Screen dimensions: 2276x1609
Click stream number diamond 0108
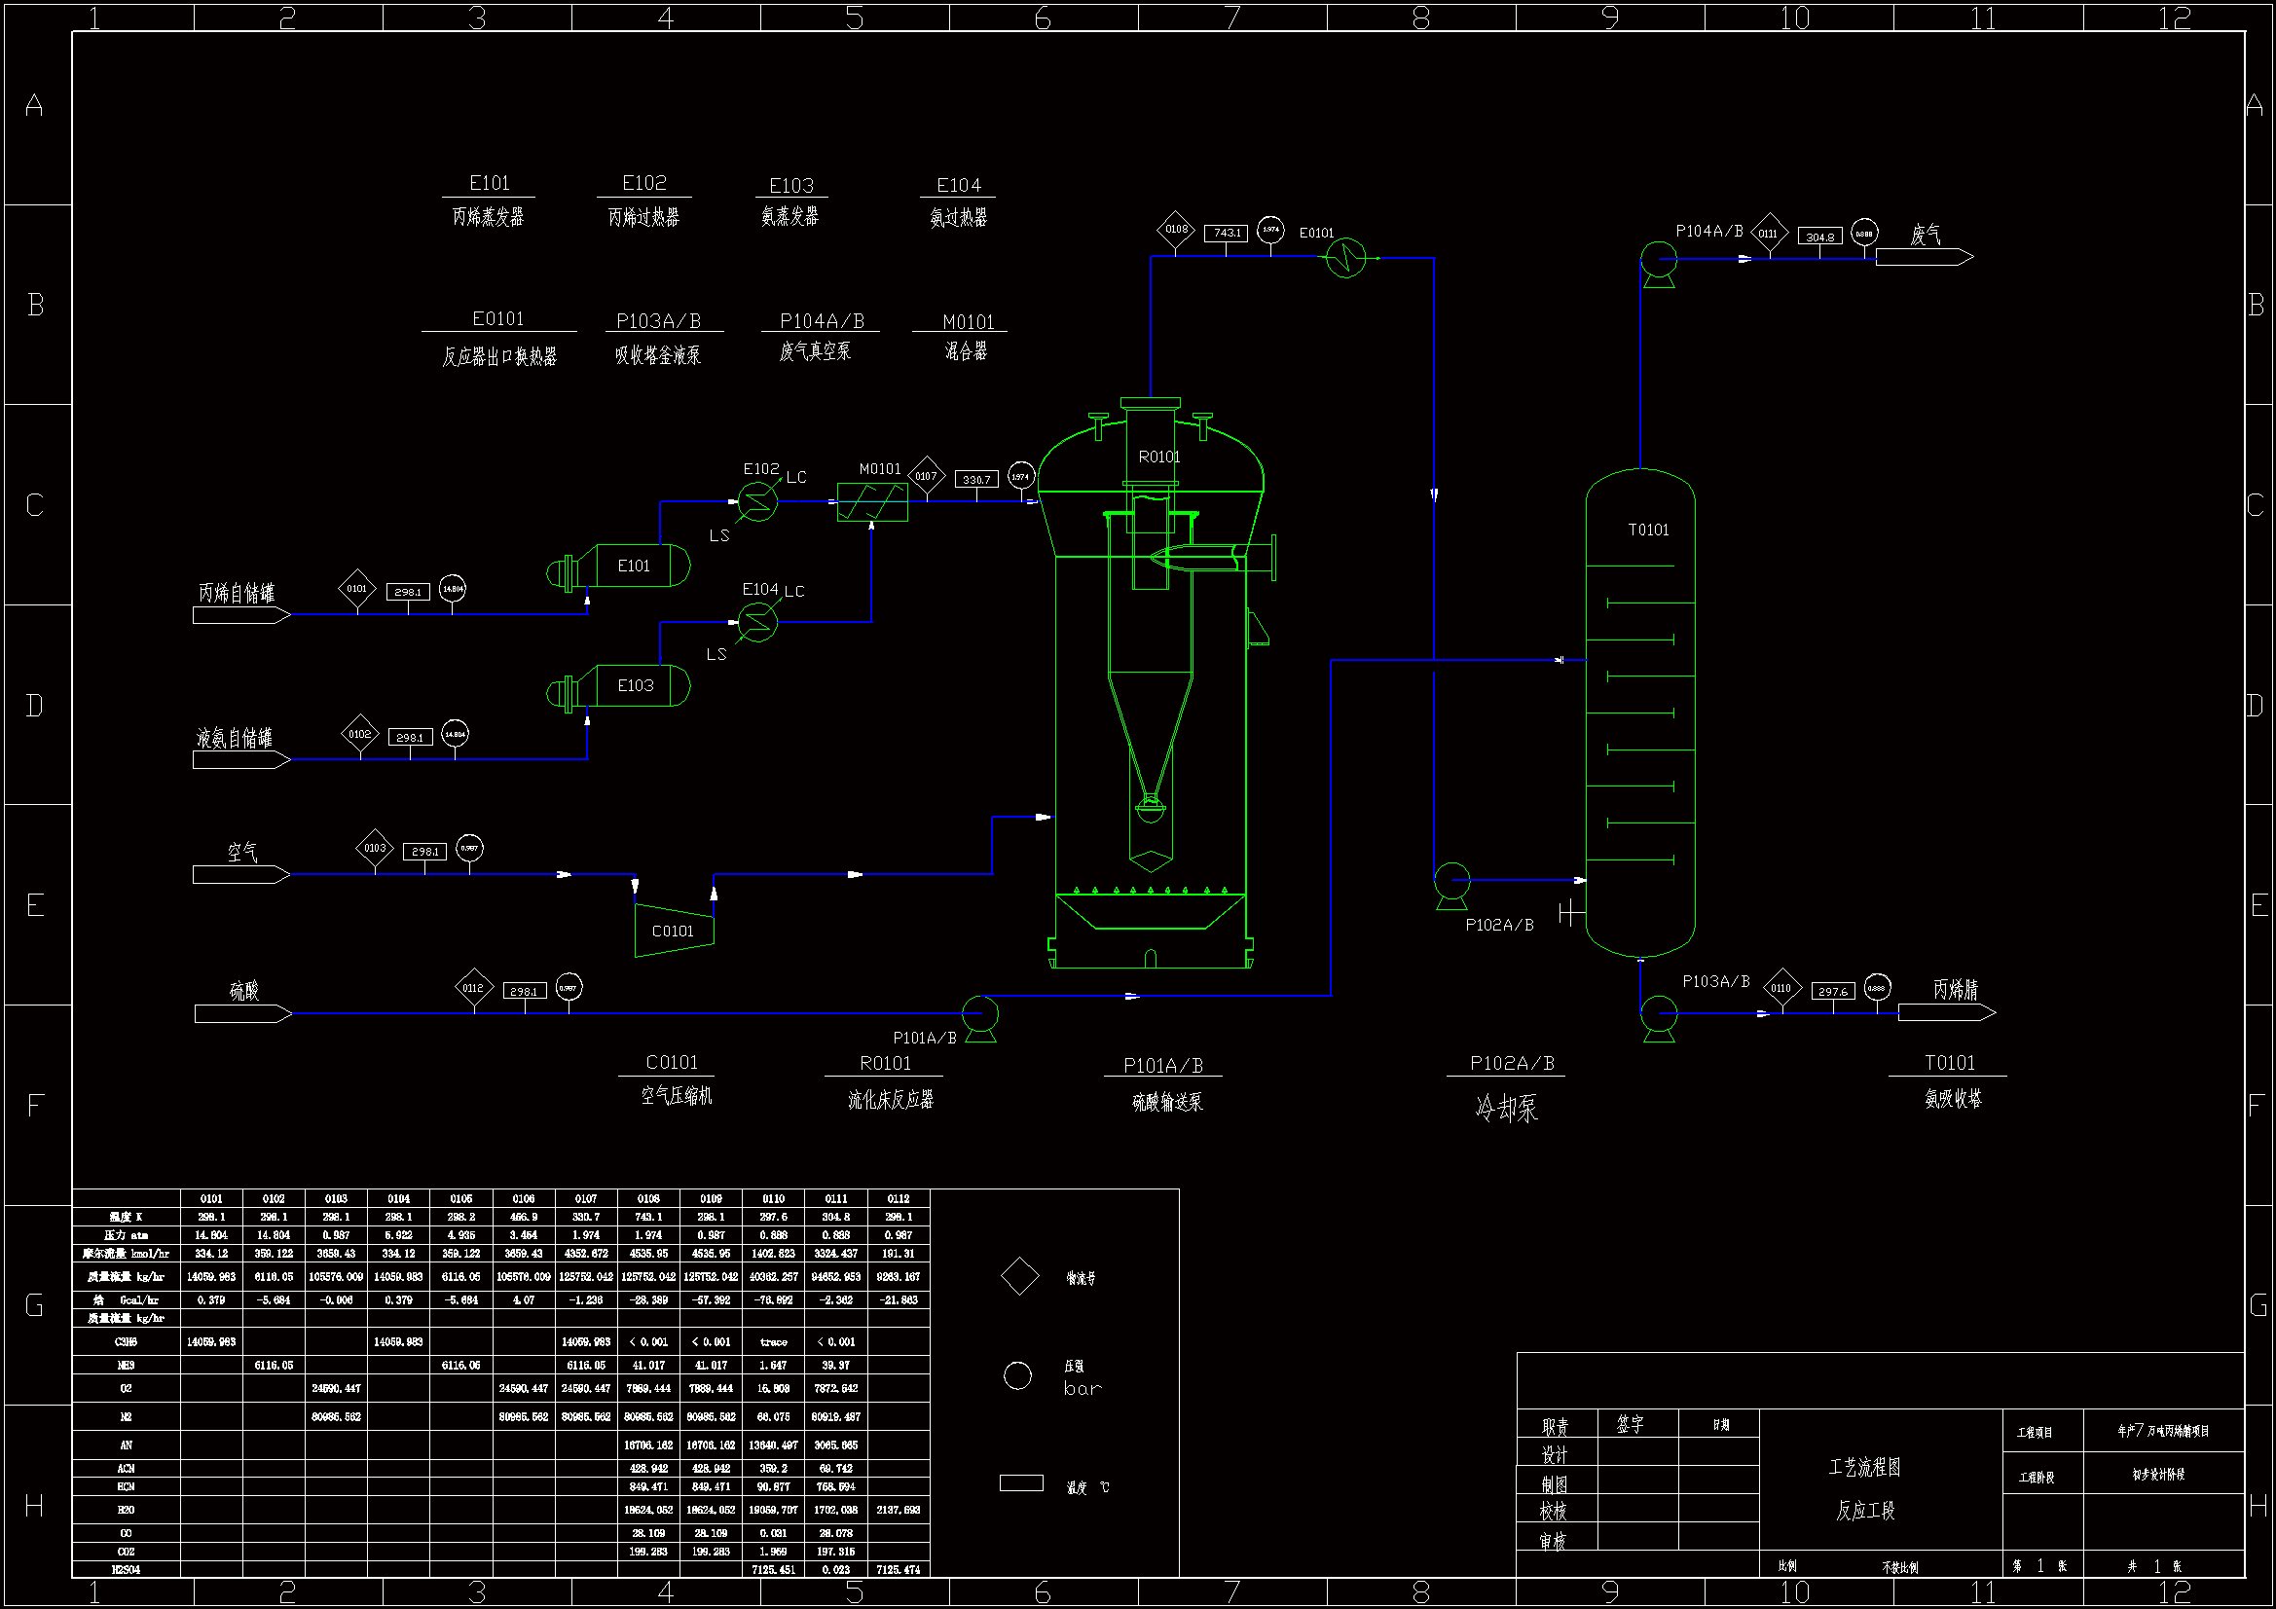(x=1176, y=230)
